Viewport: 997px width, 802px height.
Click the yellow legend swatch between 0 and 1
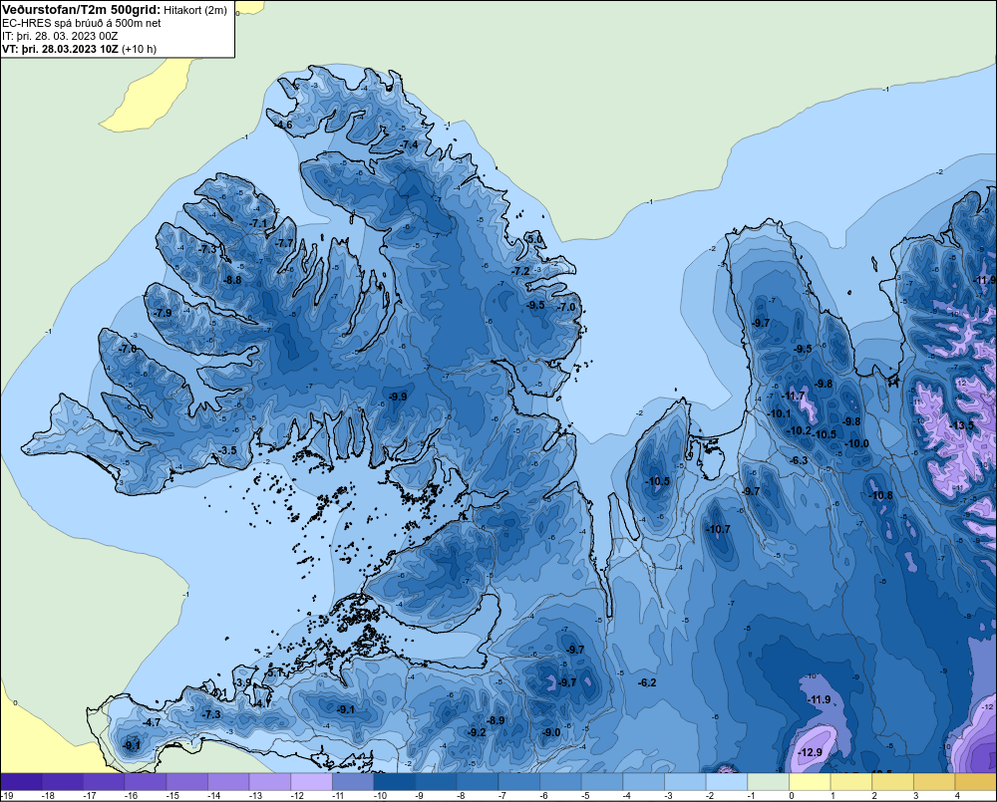coord(810,782)
